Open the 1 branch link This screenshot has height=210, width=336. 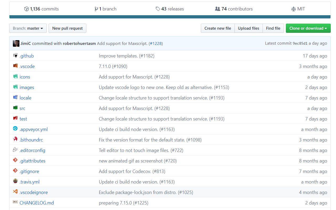tap(106, 9)
